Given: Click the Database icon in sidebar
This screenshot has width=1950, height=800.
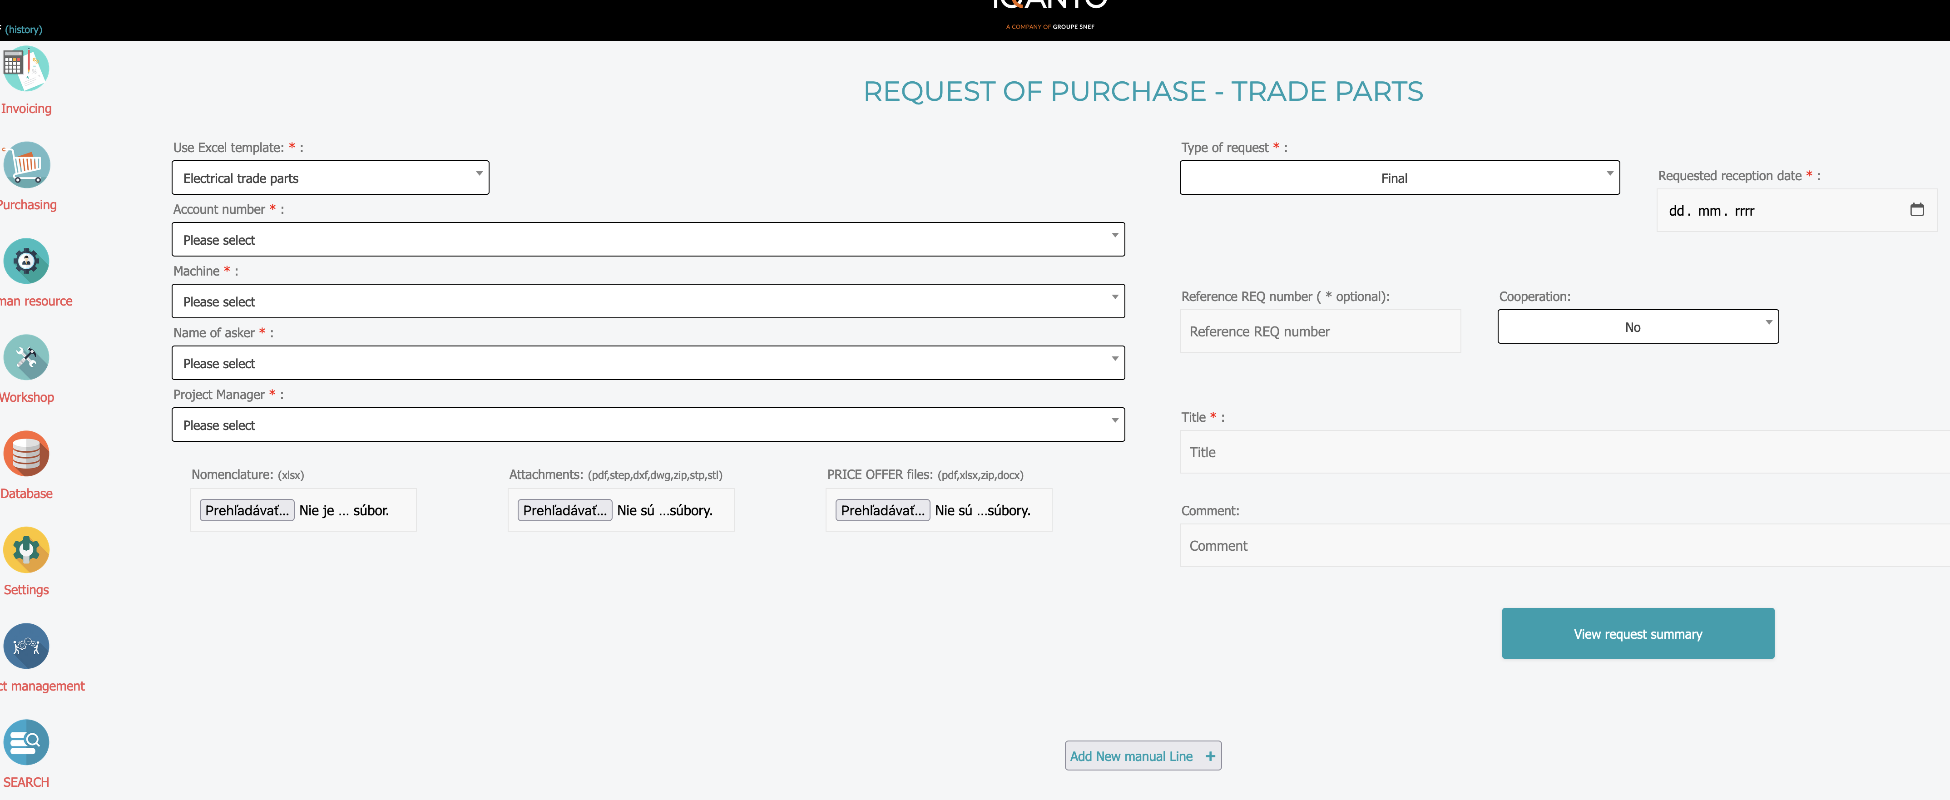Looking at the screenshot, I should [x=26, y=454].
